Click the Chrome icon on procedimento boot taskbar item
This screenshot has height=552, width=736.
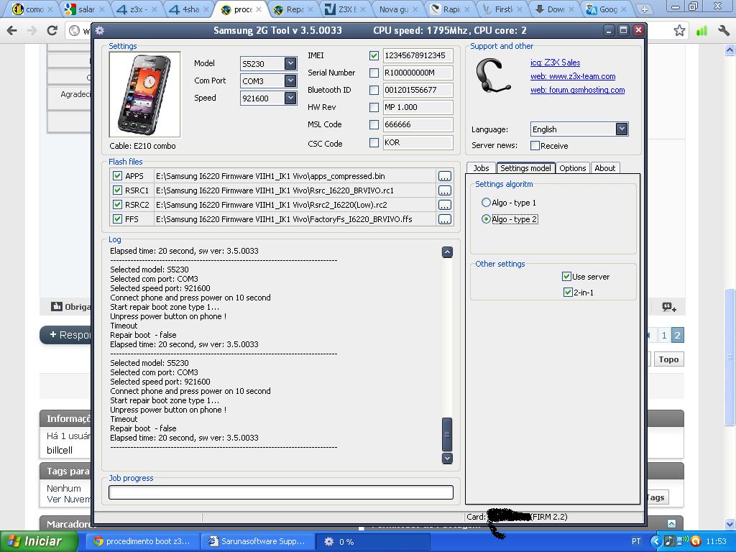coord(98,541)
